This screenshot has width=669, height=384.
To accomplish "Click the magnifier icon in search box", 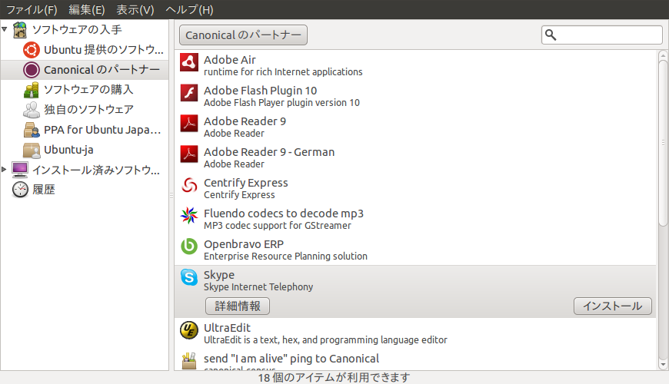I will (x=551, y=35).
